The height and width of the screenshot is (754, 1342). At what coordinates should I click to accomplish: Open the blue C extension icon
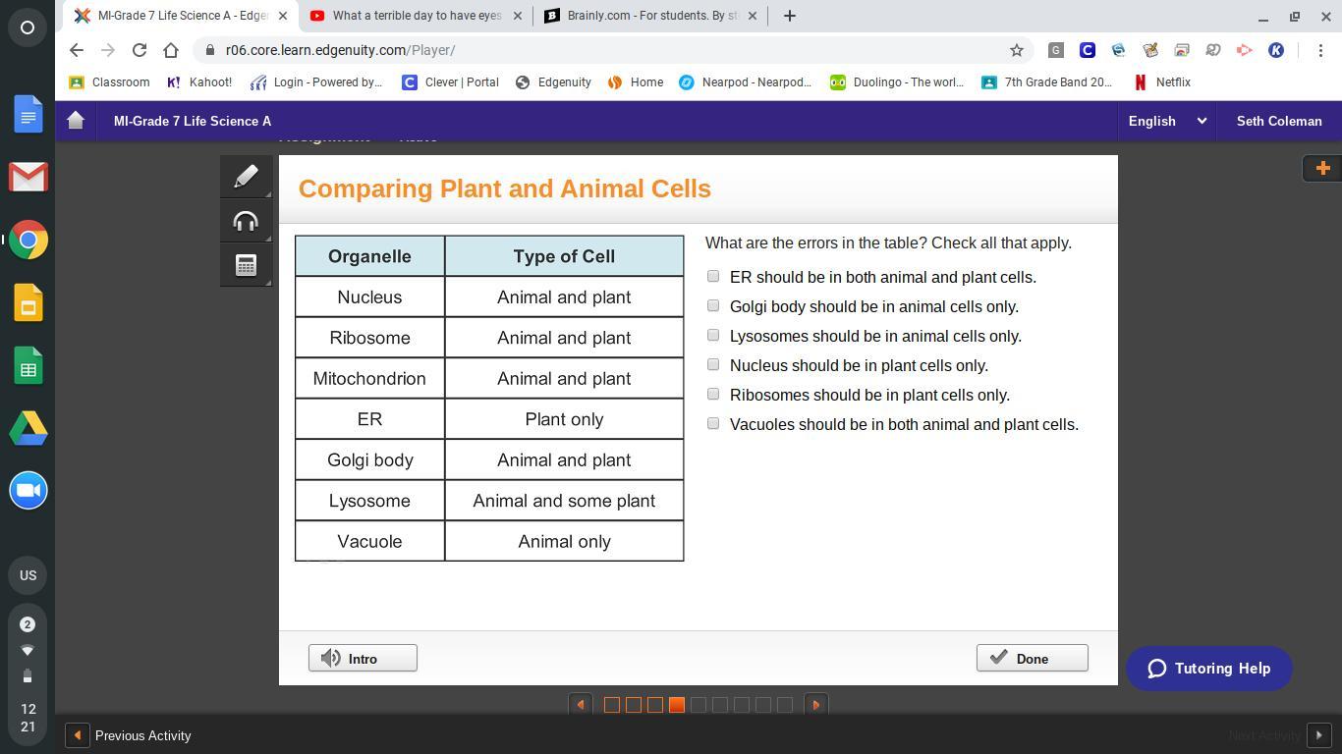pos(1088,50)
